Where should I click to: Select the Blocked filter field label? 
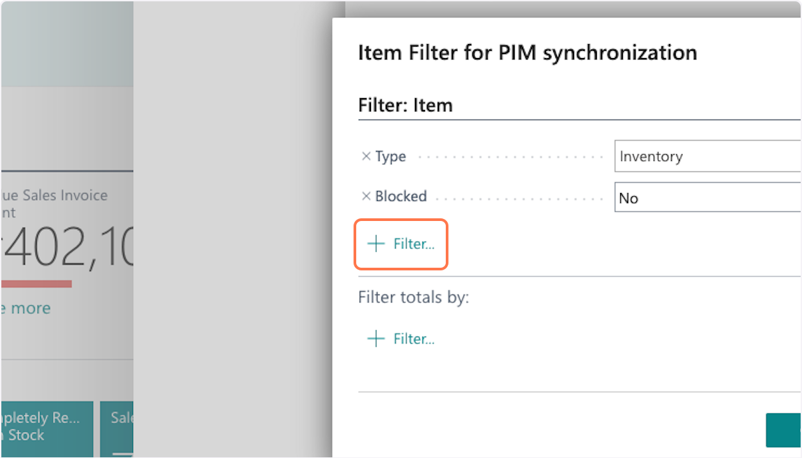(401, 197)
